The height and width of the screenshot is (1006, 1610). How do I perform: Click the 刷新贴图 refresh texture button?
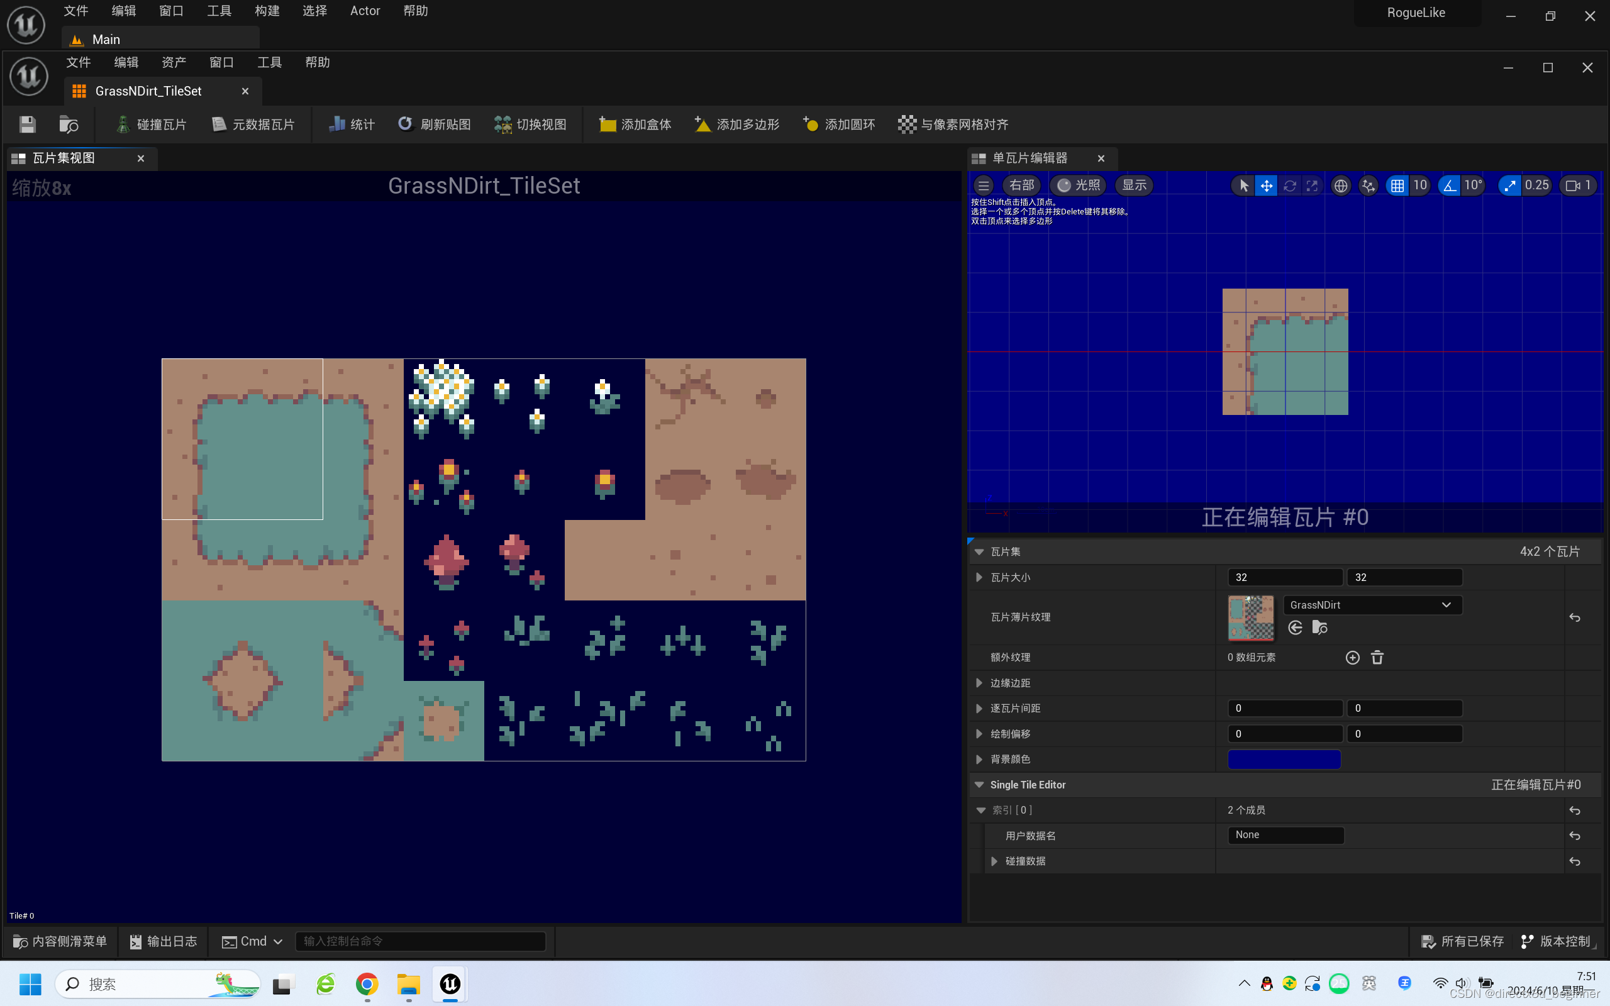(435, 124)
